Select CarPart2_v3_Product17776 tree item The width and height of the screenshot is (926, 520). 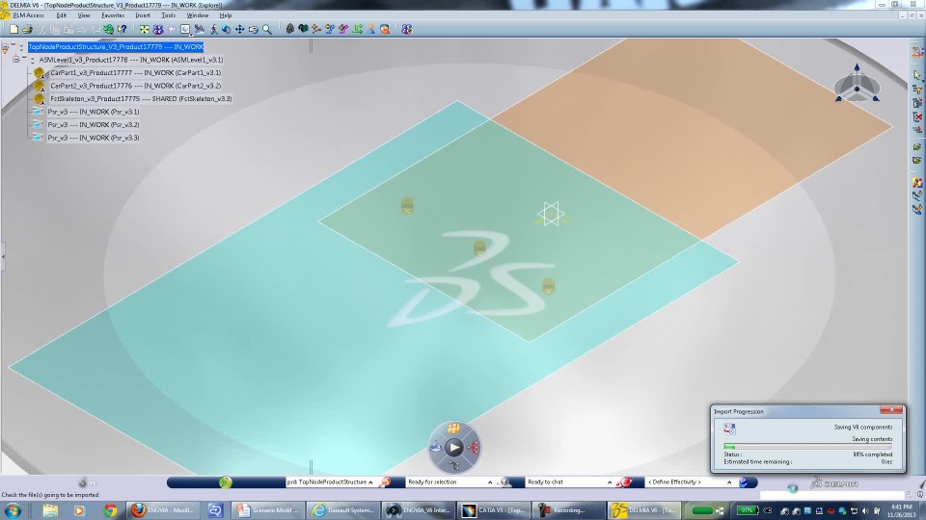[x=135, y=86]
